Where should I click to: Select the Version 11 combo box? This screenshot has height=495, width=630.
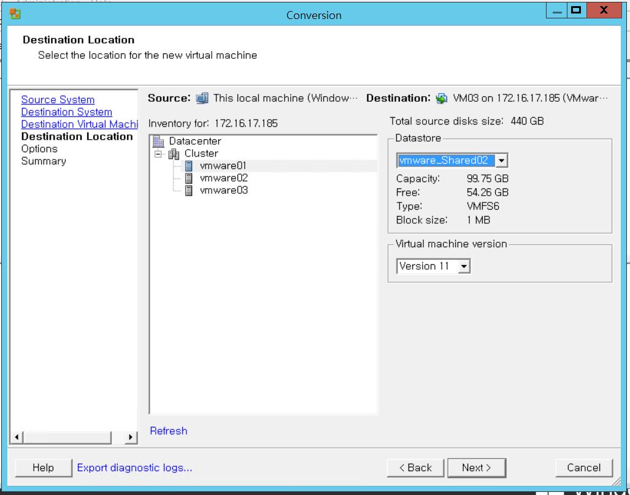coord(433,266)
